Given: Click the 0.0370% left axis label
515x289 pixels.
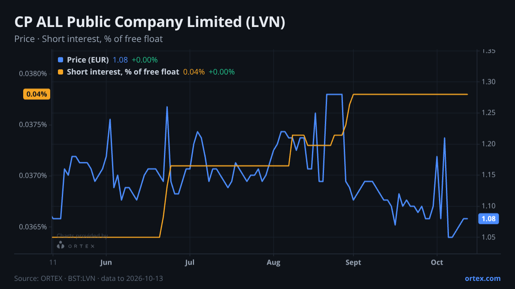Looking at the screenshot, I should coord(33,176).
